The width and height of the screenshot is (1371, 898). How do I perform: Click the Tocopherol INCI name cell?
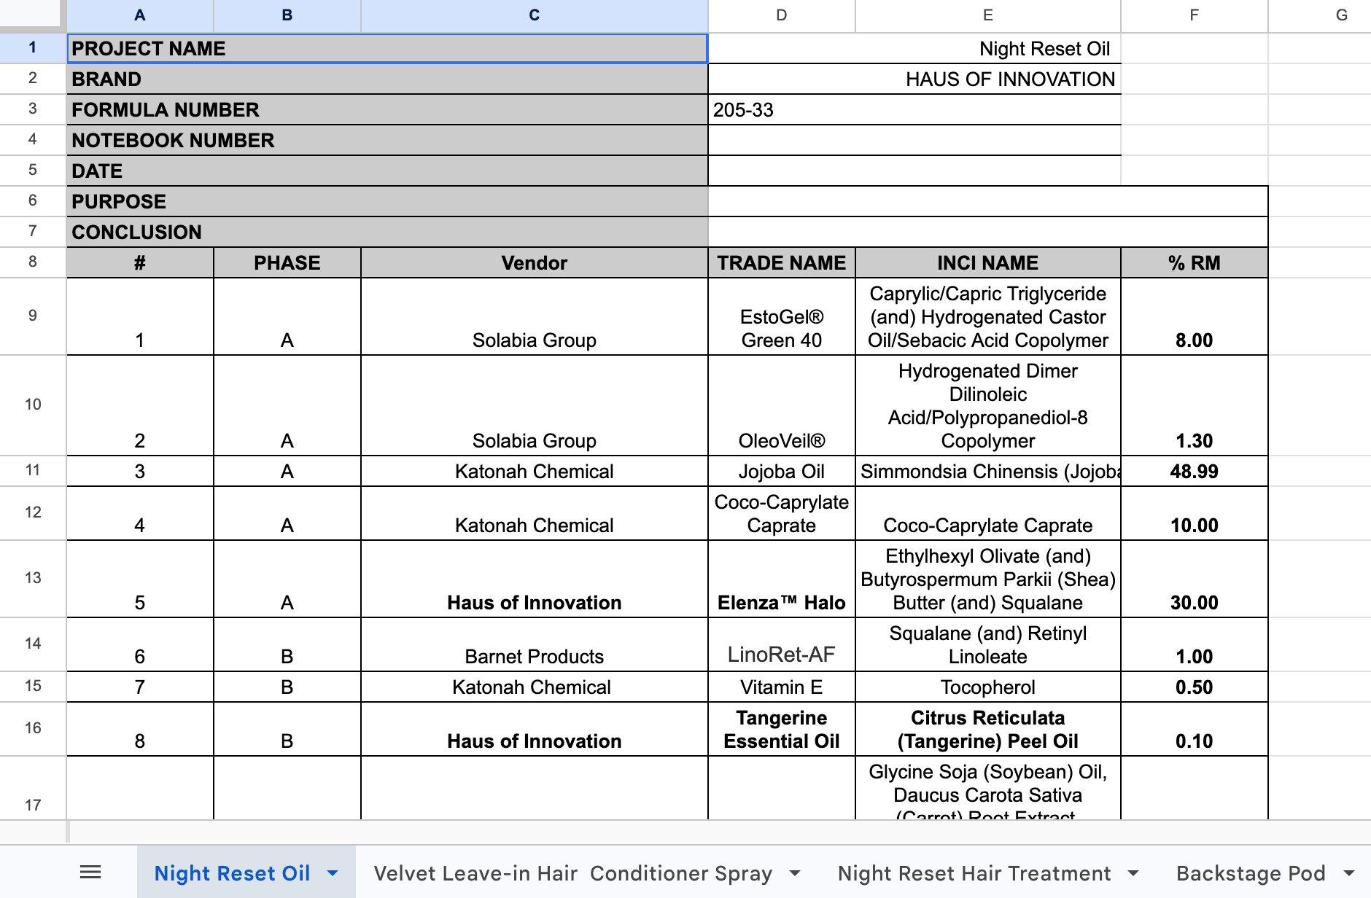pyautogui.click(x=988, y=687)
